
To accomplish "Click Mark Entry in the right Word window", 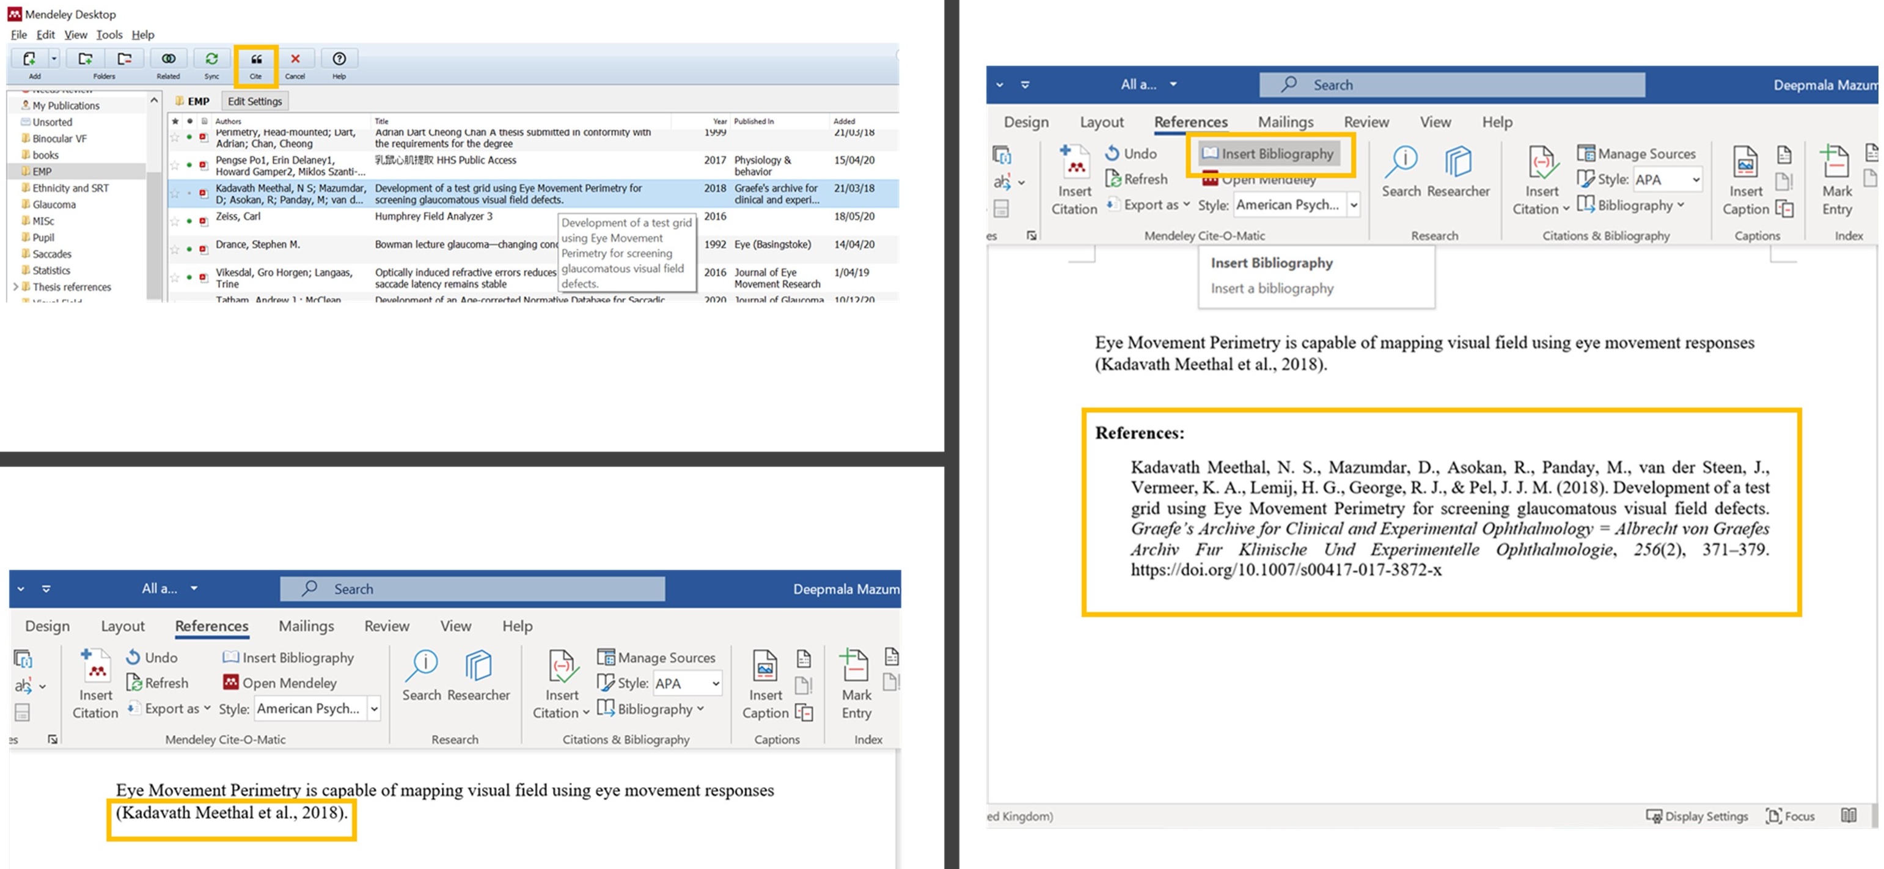I will (x=1836, y=180).
